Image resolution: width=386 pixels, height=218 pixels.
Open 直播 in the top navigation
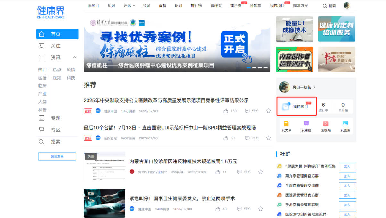click(x=163, y=5)
